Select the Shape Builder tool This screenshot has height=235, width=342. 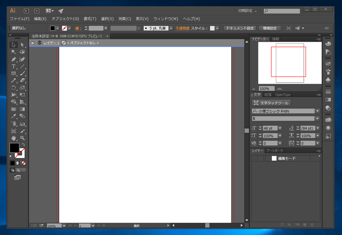pos(14,102)
